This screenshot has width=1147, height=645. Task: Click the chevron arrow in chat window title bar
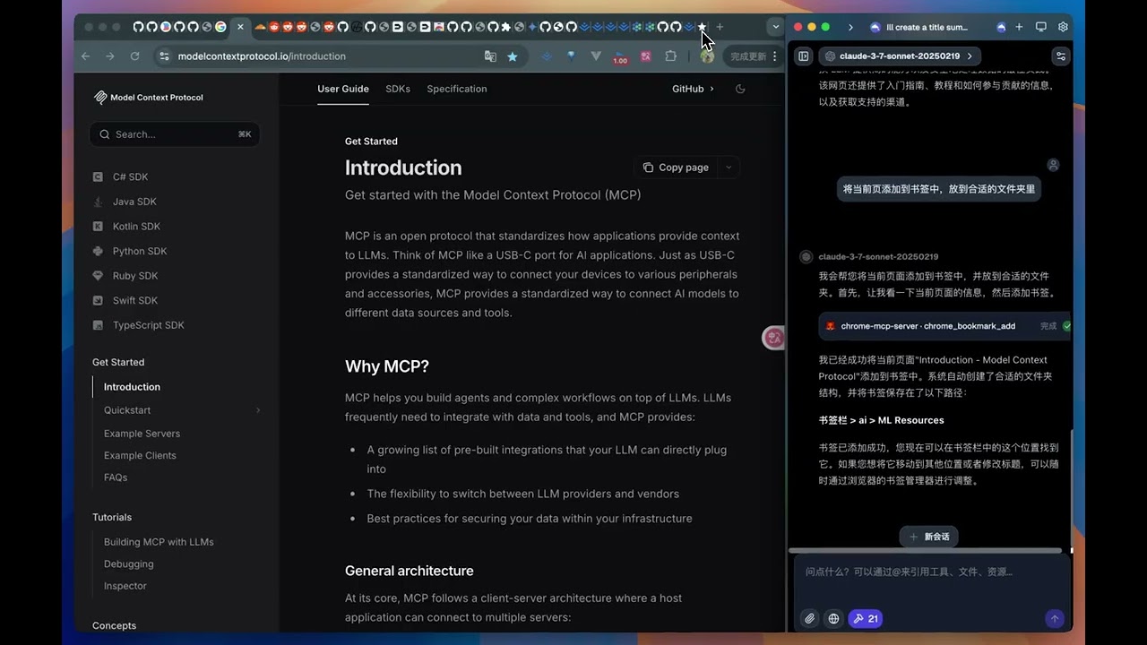(x=850, y=27)
